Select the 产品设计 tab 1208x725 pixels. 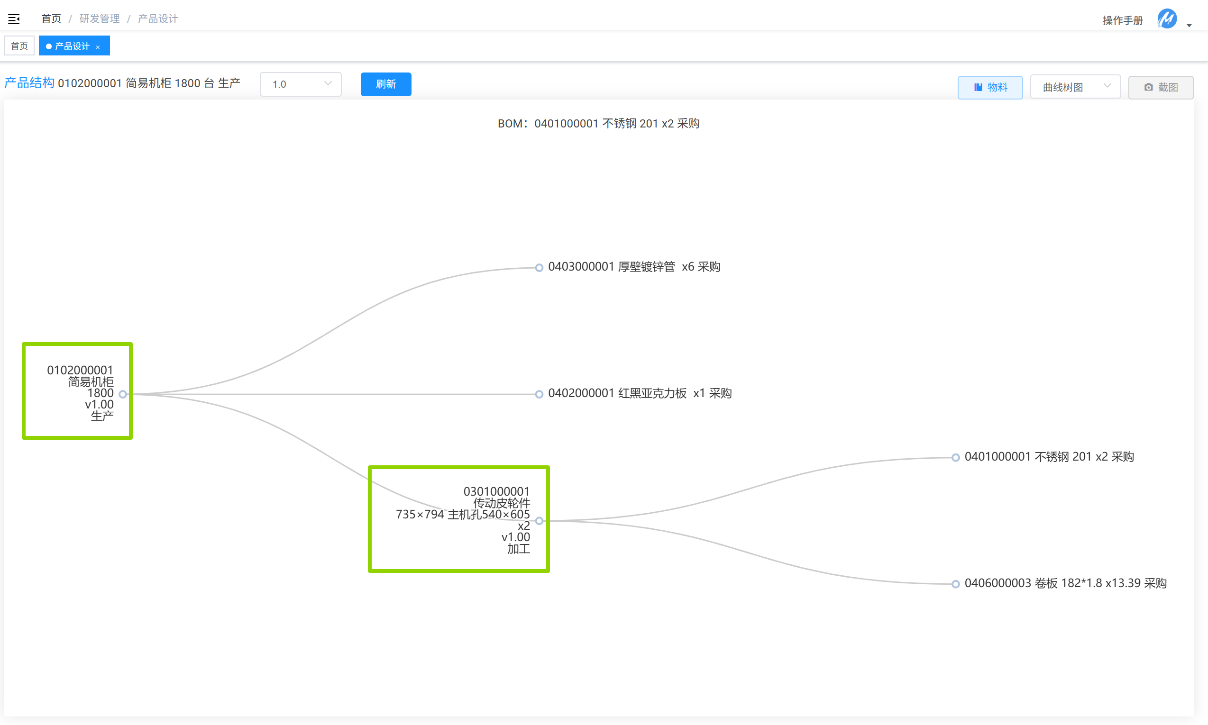[72, 46]
